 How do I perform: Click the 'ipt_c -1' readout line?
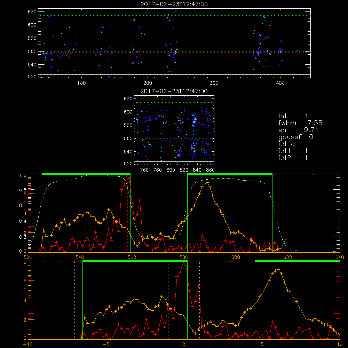(295, 144)
